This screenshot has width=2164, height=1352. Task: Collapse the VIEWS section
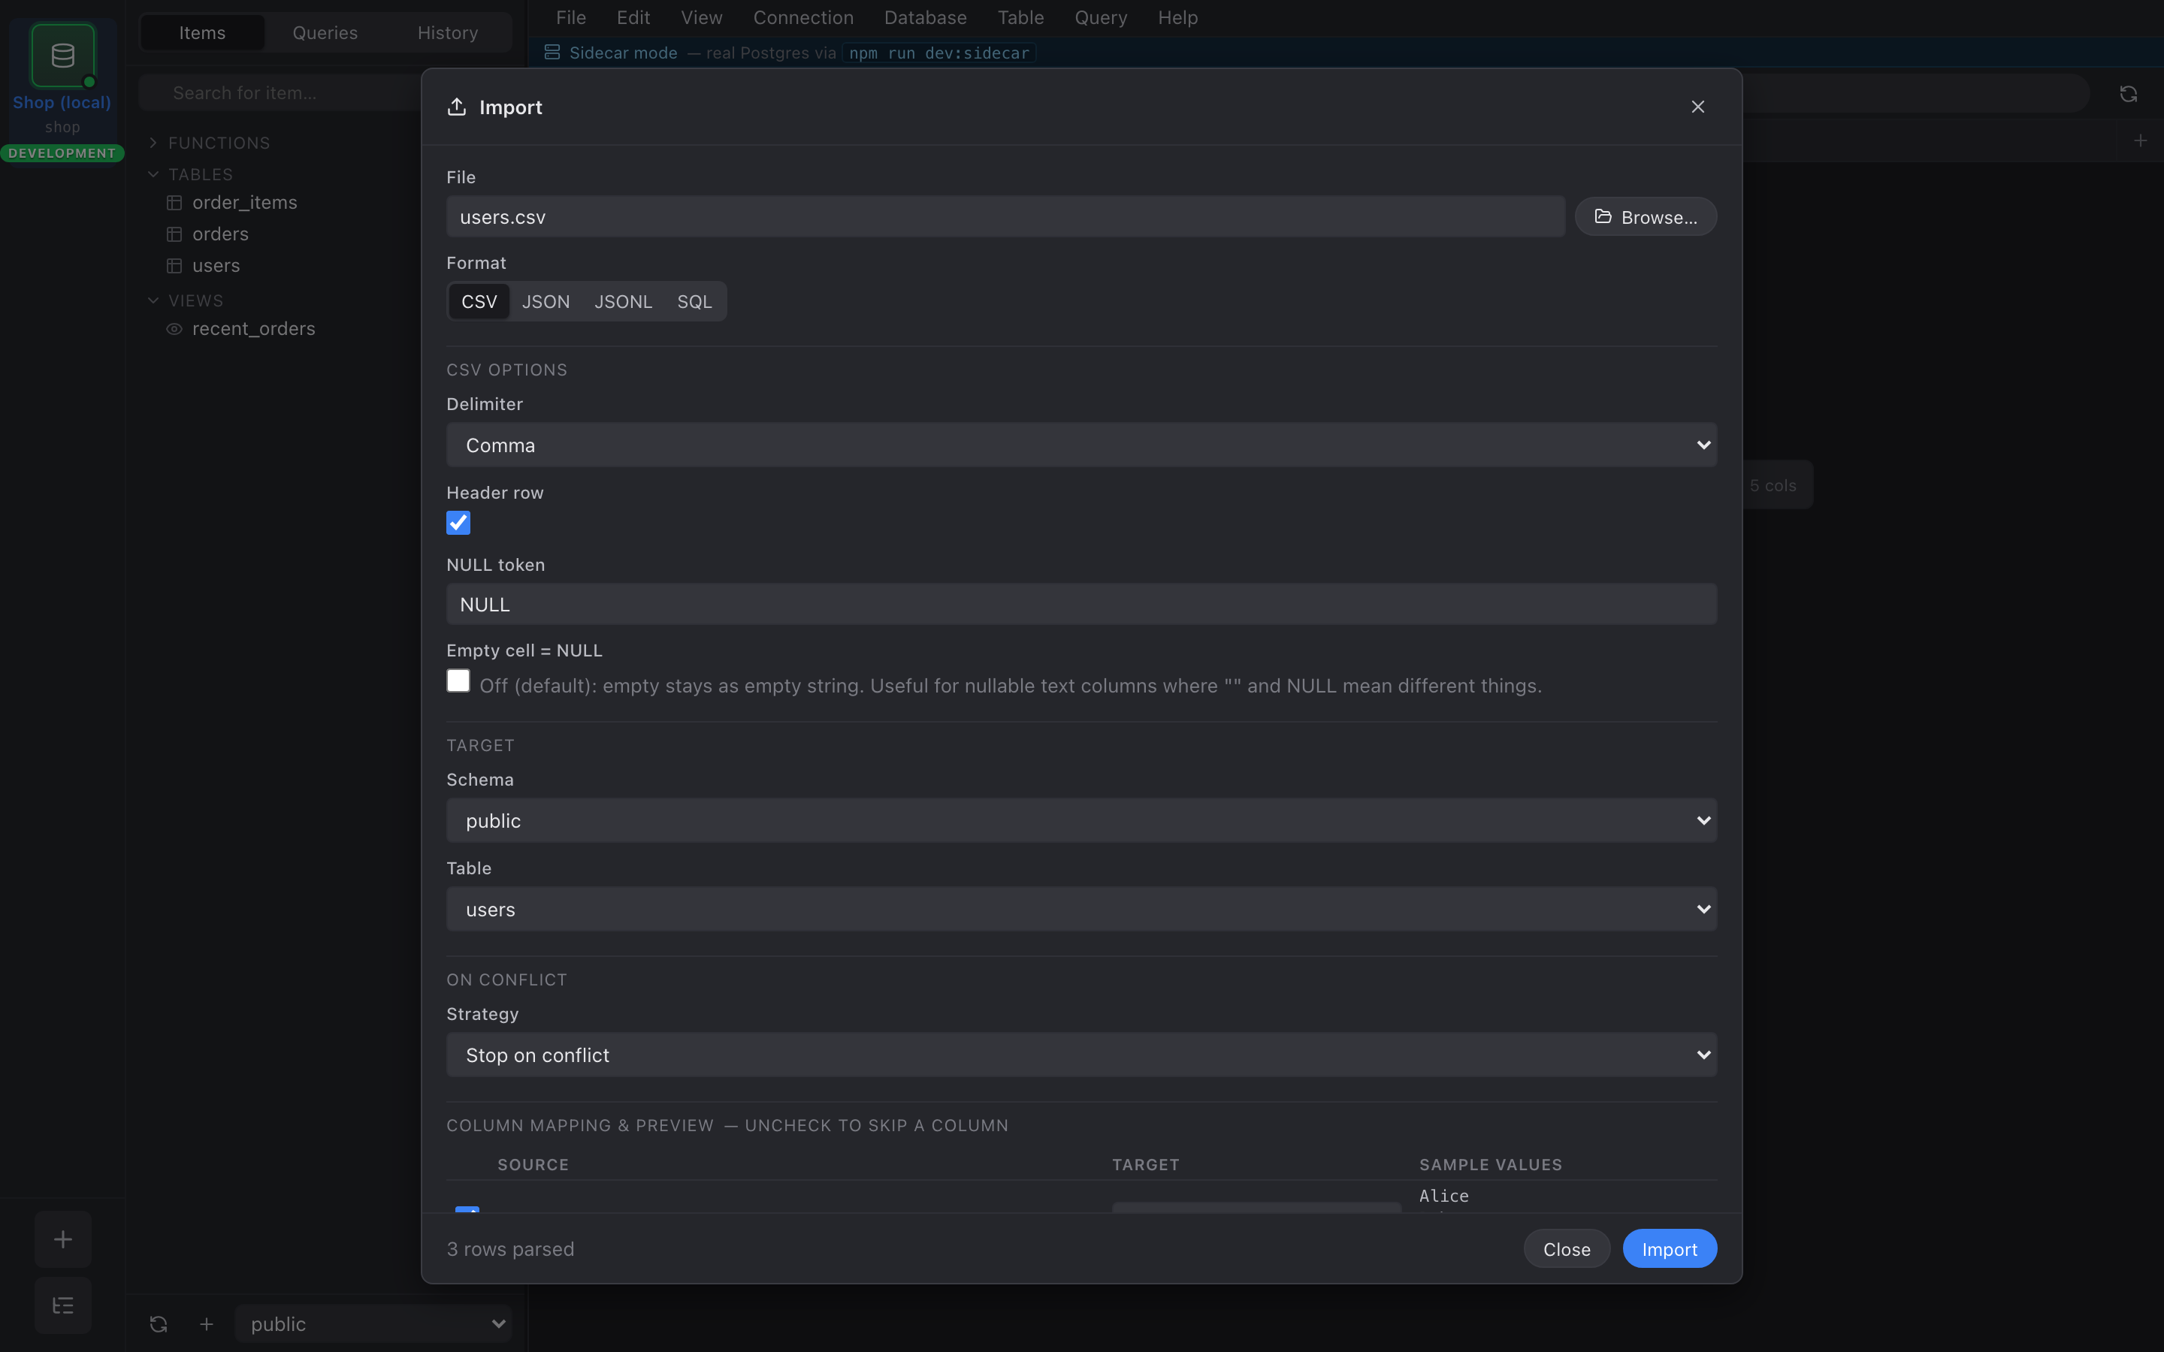click(x=186, y=300)
